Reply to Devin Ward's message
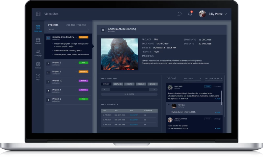Viewport: 263px width, 158px height. pos(218,99)
